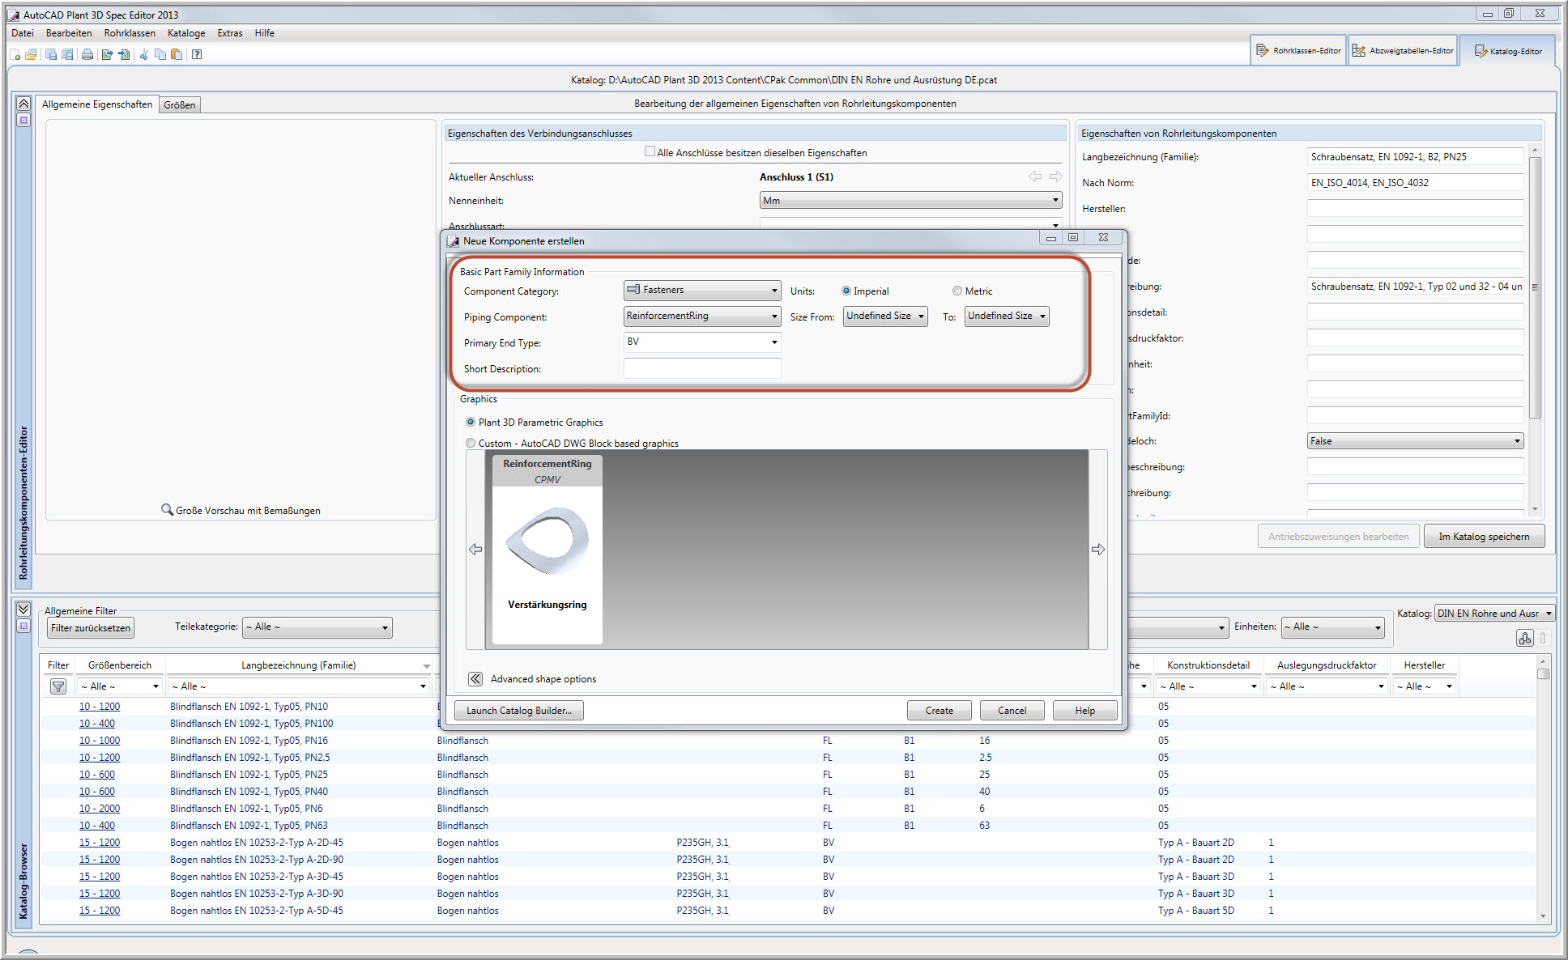1568x960 pixels.
Task: Click previous Anschluss left arrow
Action: 1035,176
